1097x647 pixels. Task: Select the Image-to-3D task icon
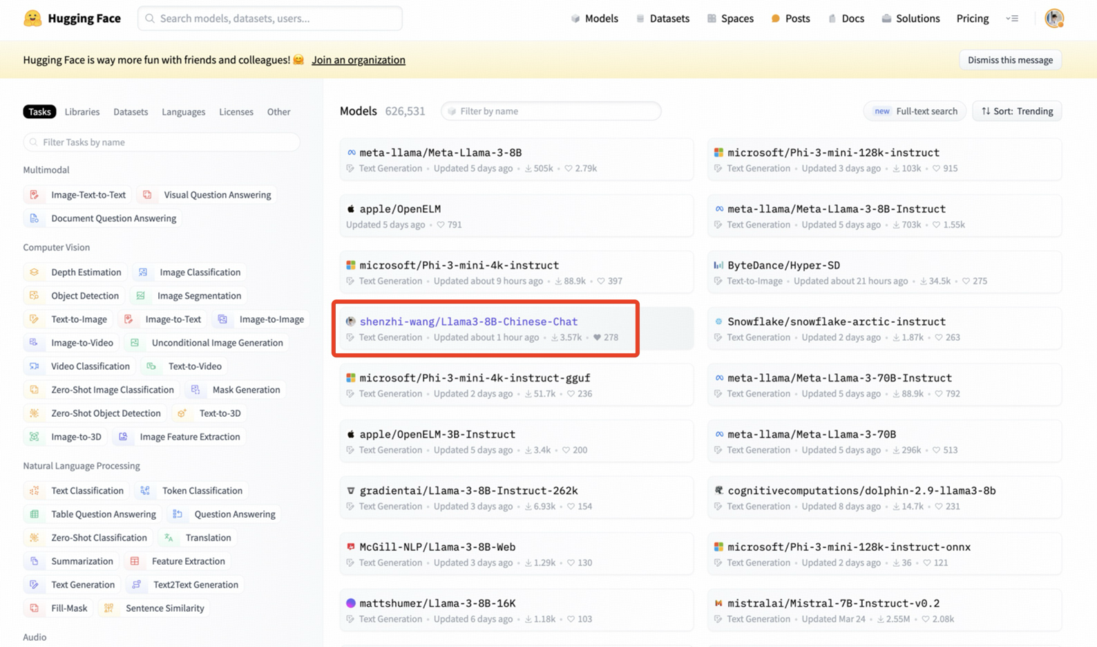(x=35, y=437)
